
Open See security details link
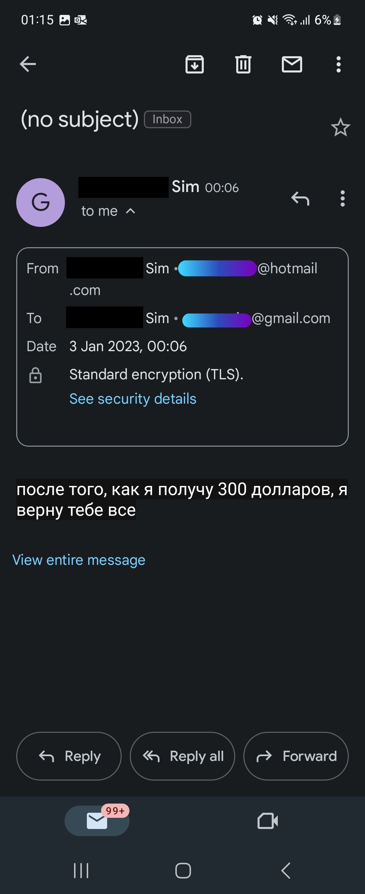[x=132, y=399]
